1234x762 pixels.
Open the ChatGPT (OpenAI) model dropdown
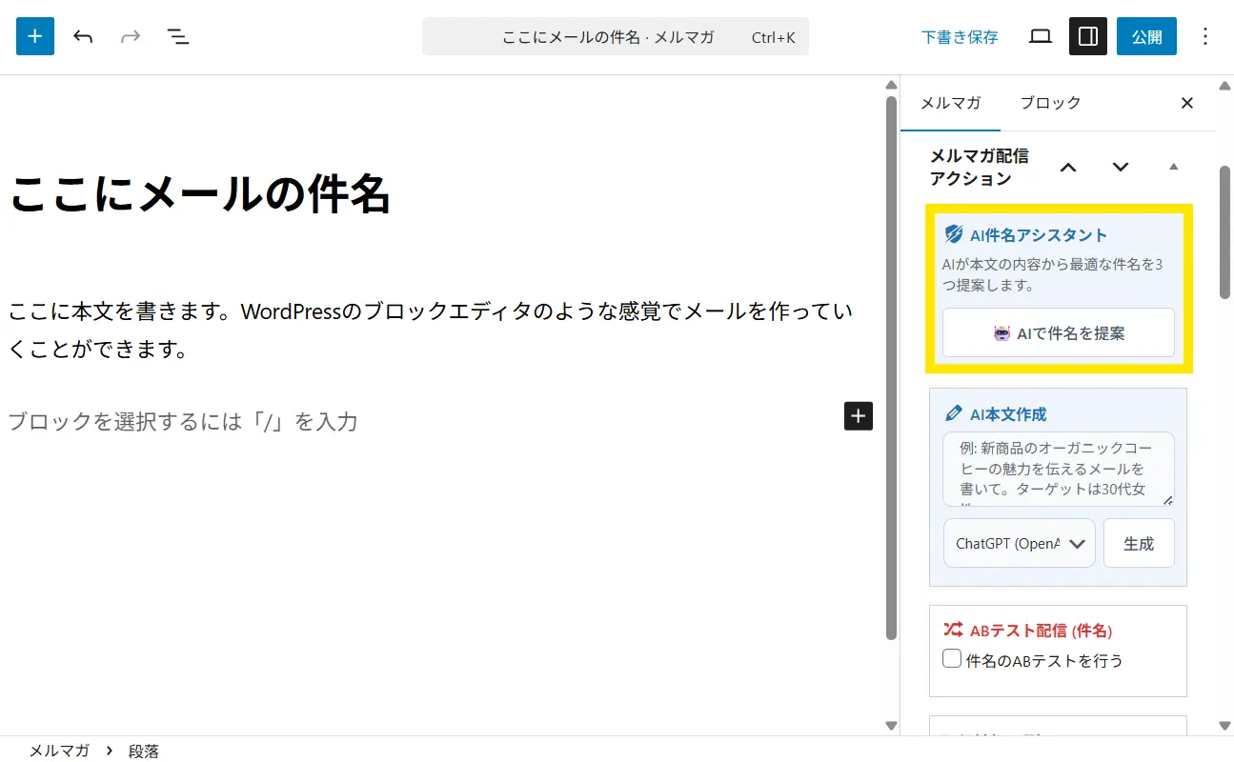pos(1019,543)
